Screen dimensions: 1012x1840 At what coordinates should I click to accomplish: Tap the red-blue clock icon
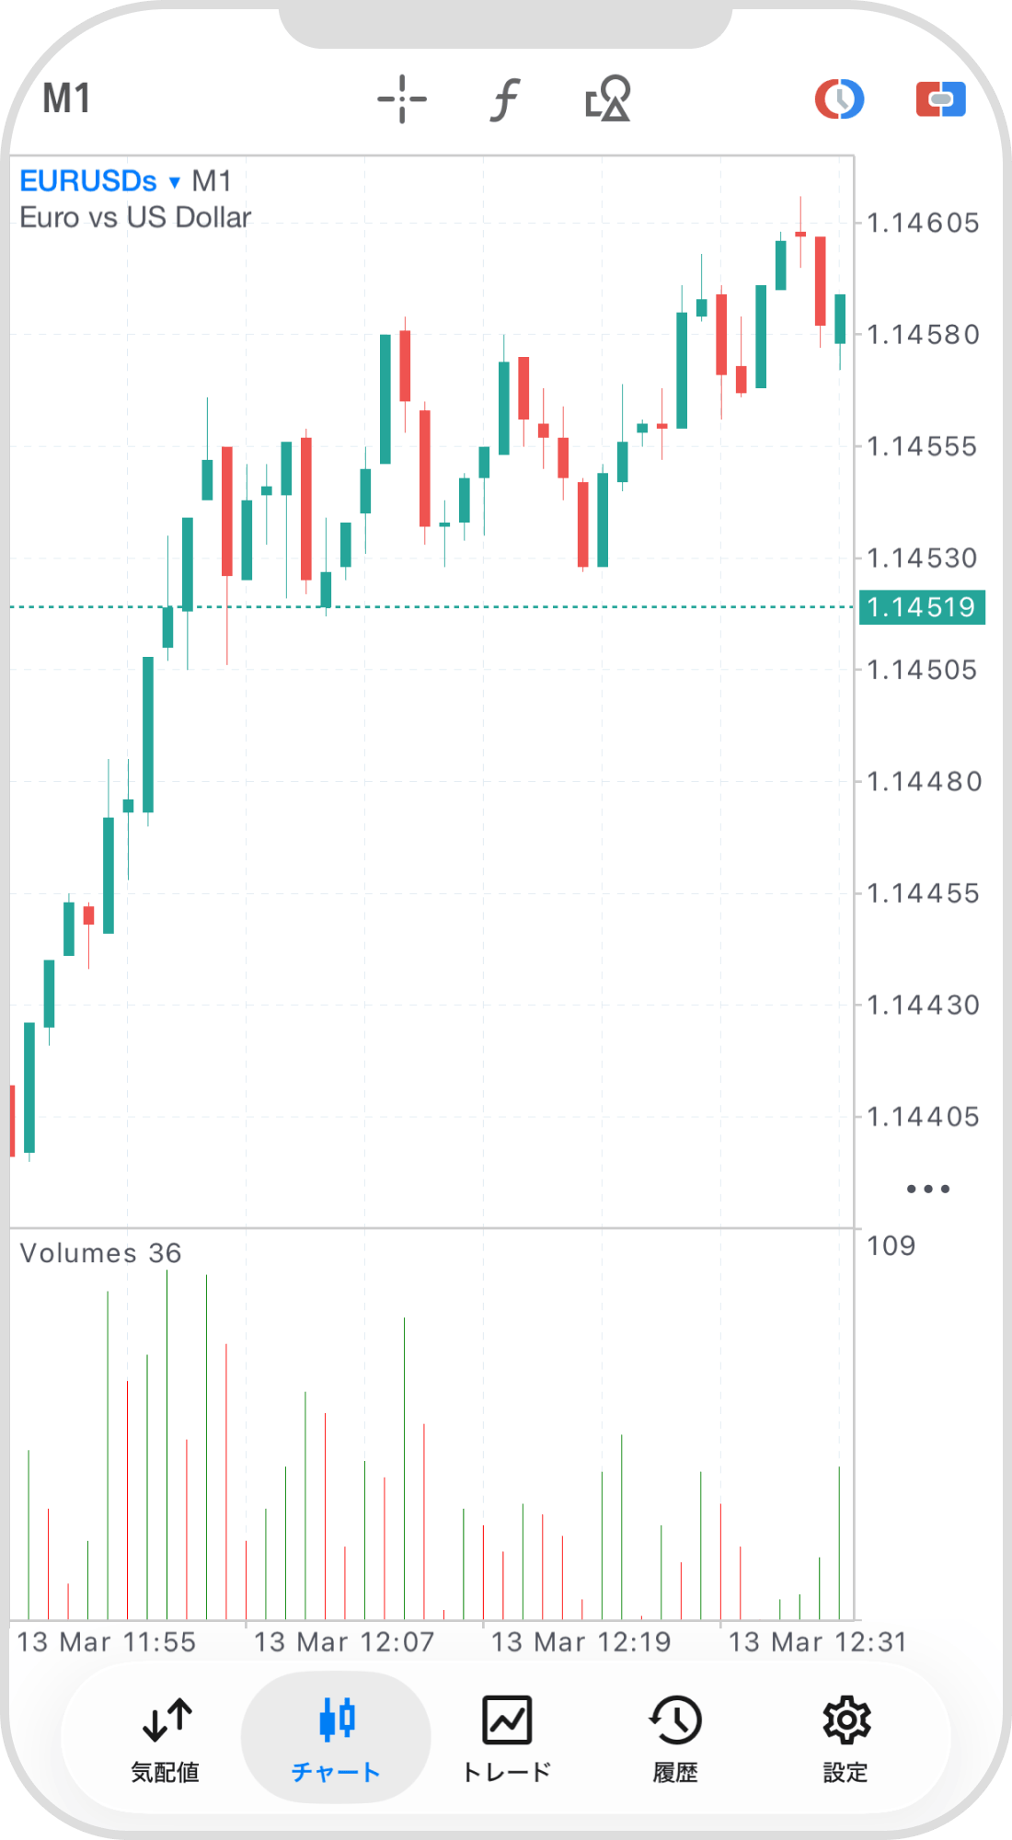click(839, 99)
